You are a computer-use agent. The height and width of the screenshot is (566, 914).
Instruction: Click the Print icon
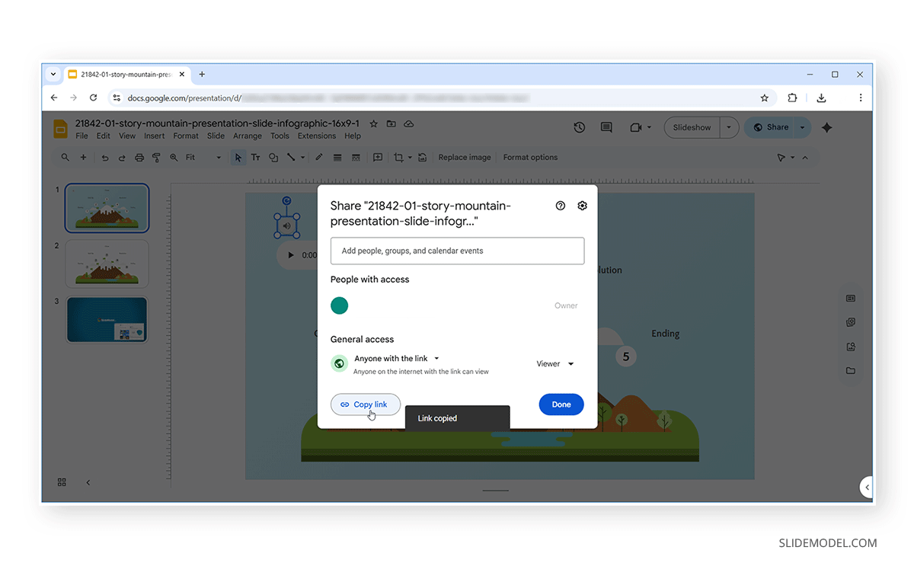pyautogui.click(x=139, y=157)
